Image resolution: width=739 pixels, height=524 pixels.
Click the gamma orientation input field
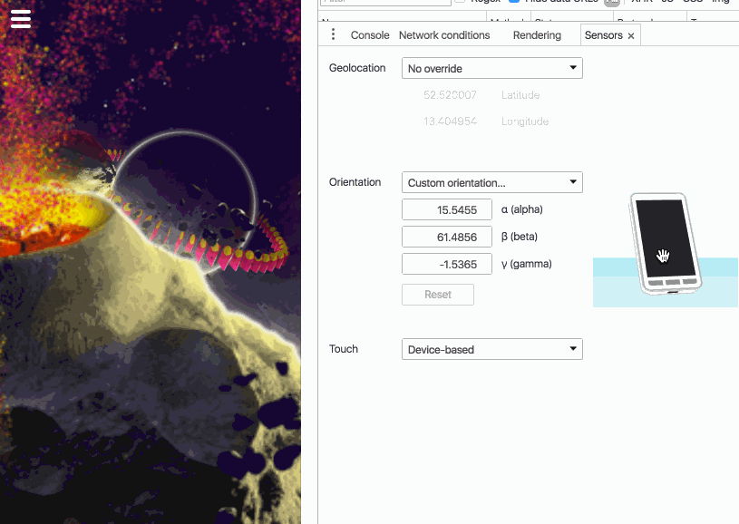point(447,264)
